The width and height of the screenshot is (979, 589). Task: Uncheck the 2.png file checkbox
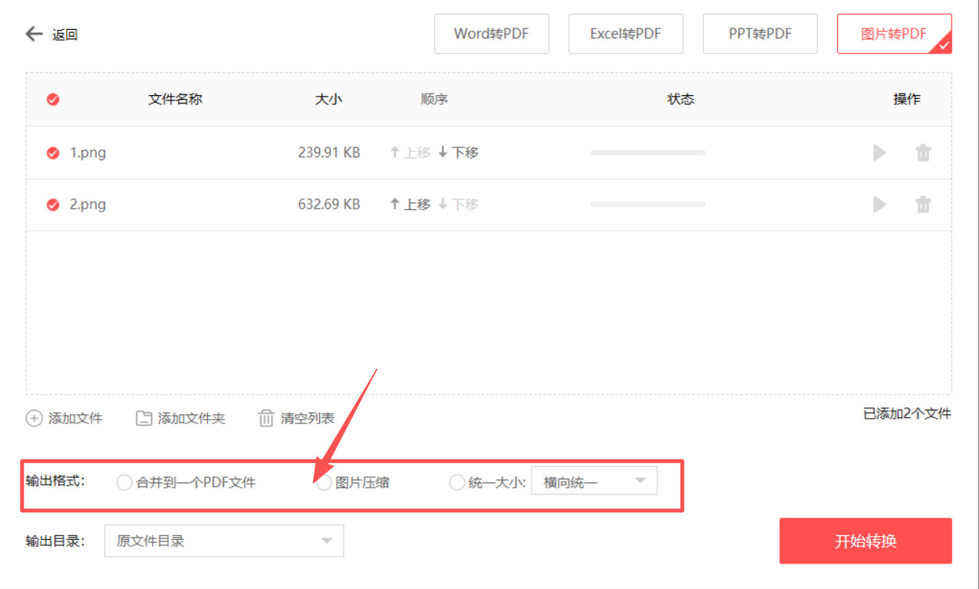[53, 205]
